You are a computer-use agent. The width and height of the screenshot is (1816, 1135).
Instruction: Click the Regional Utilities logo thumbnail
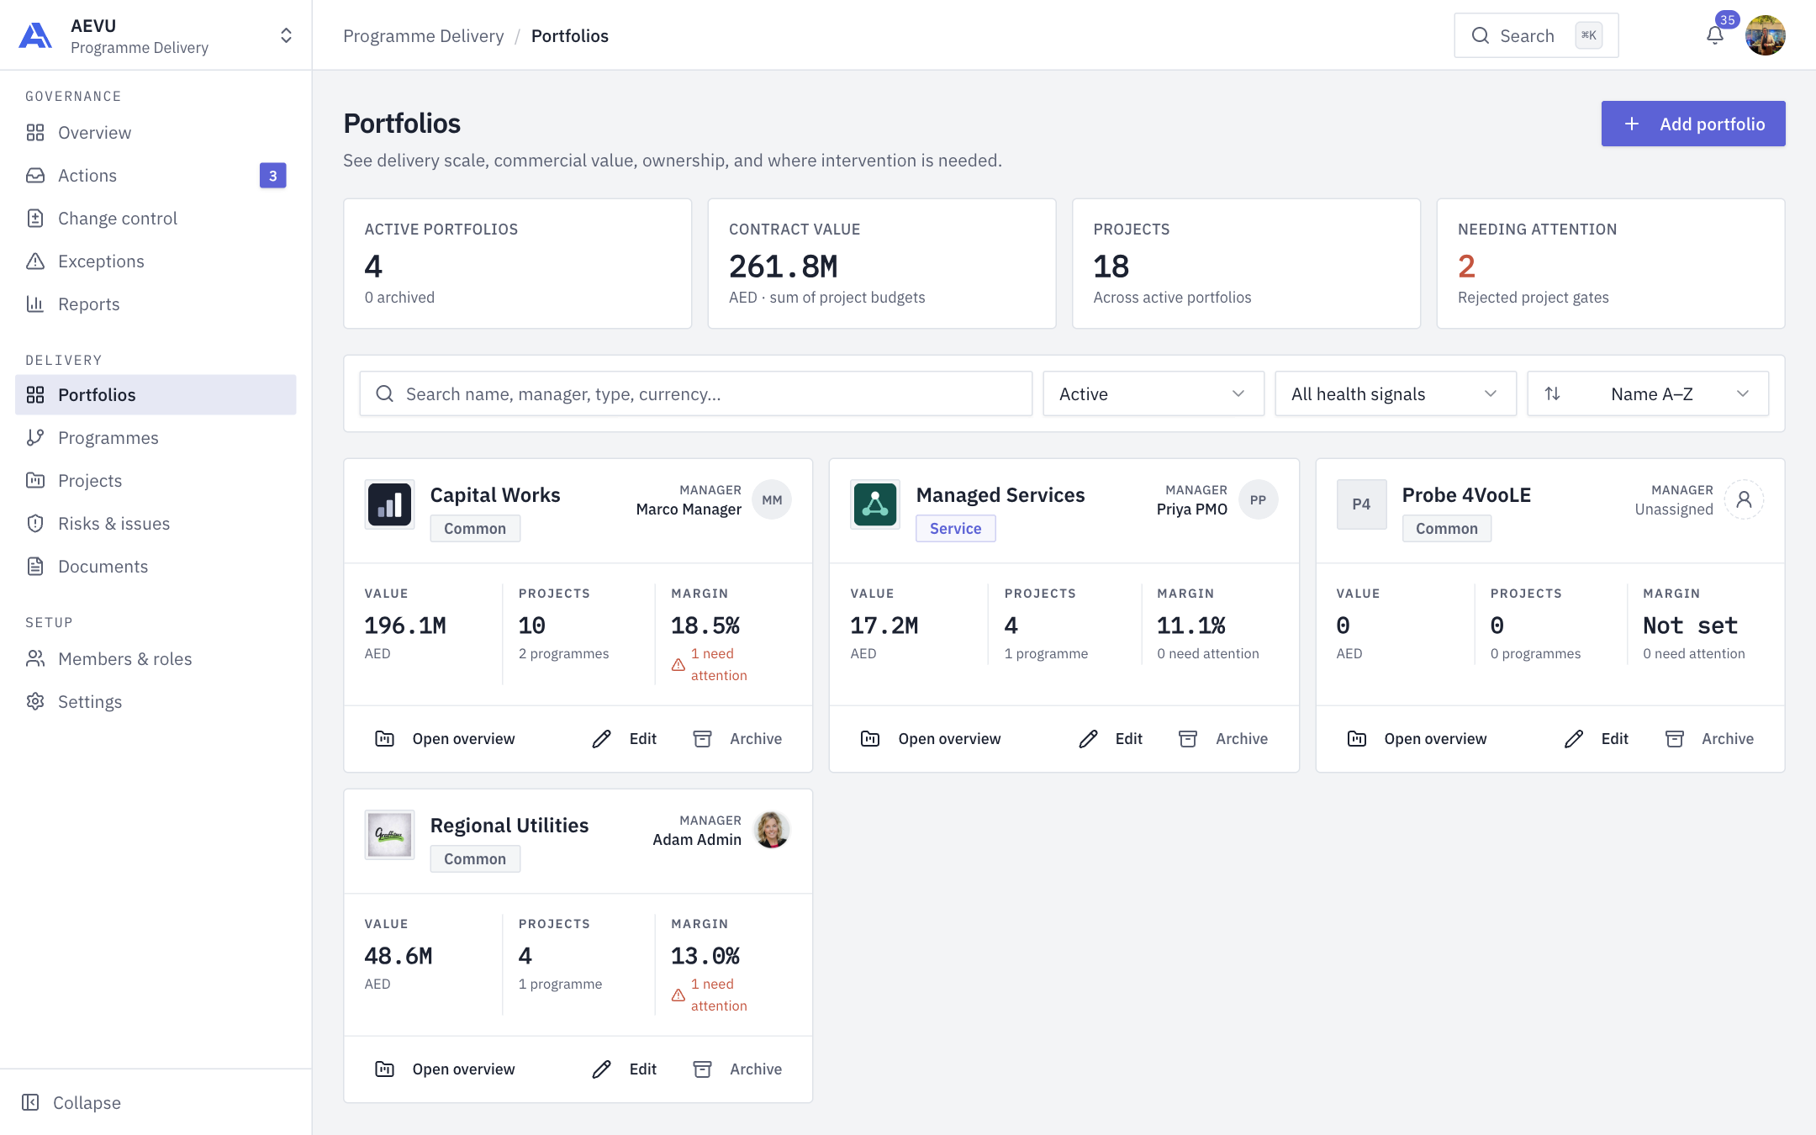click(x=389, y=834)
